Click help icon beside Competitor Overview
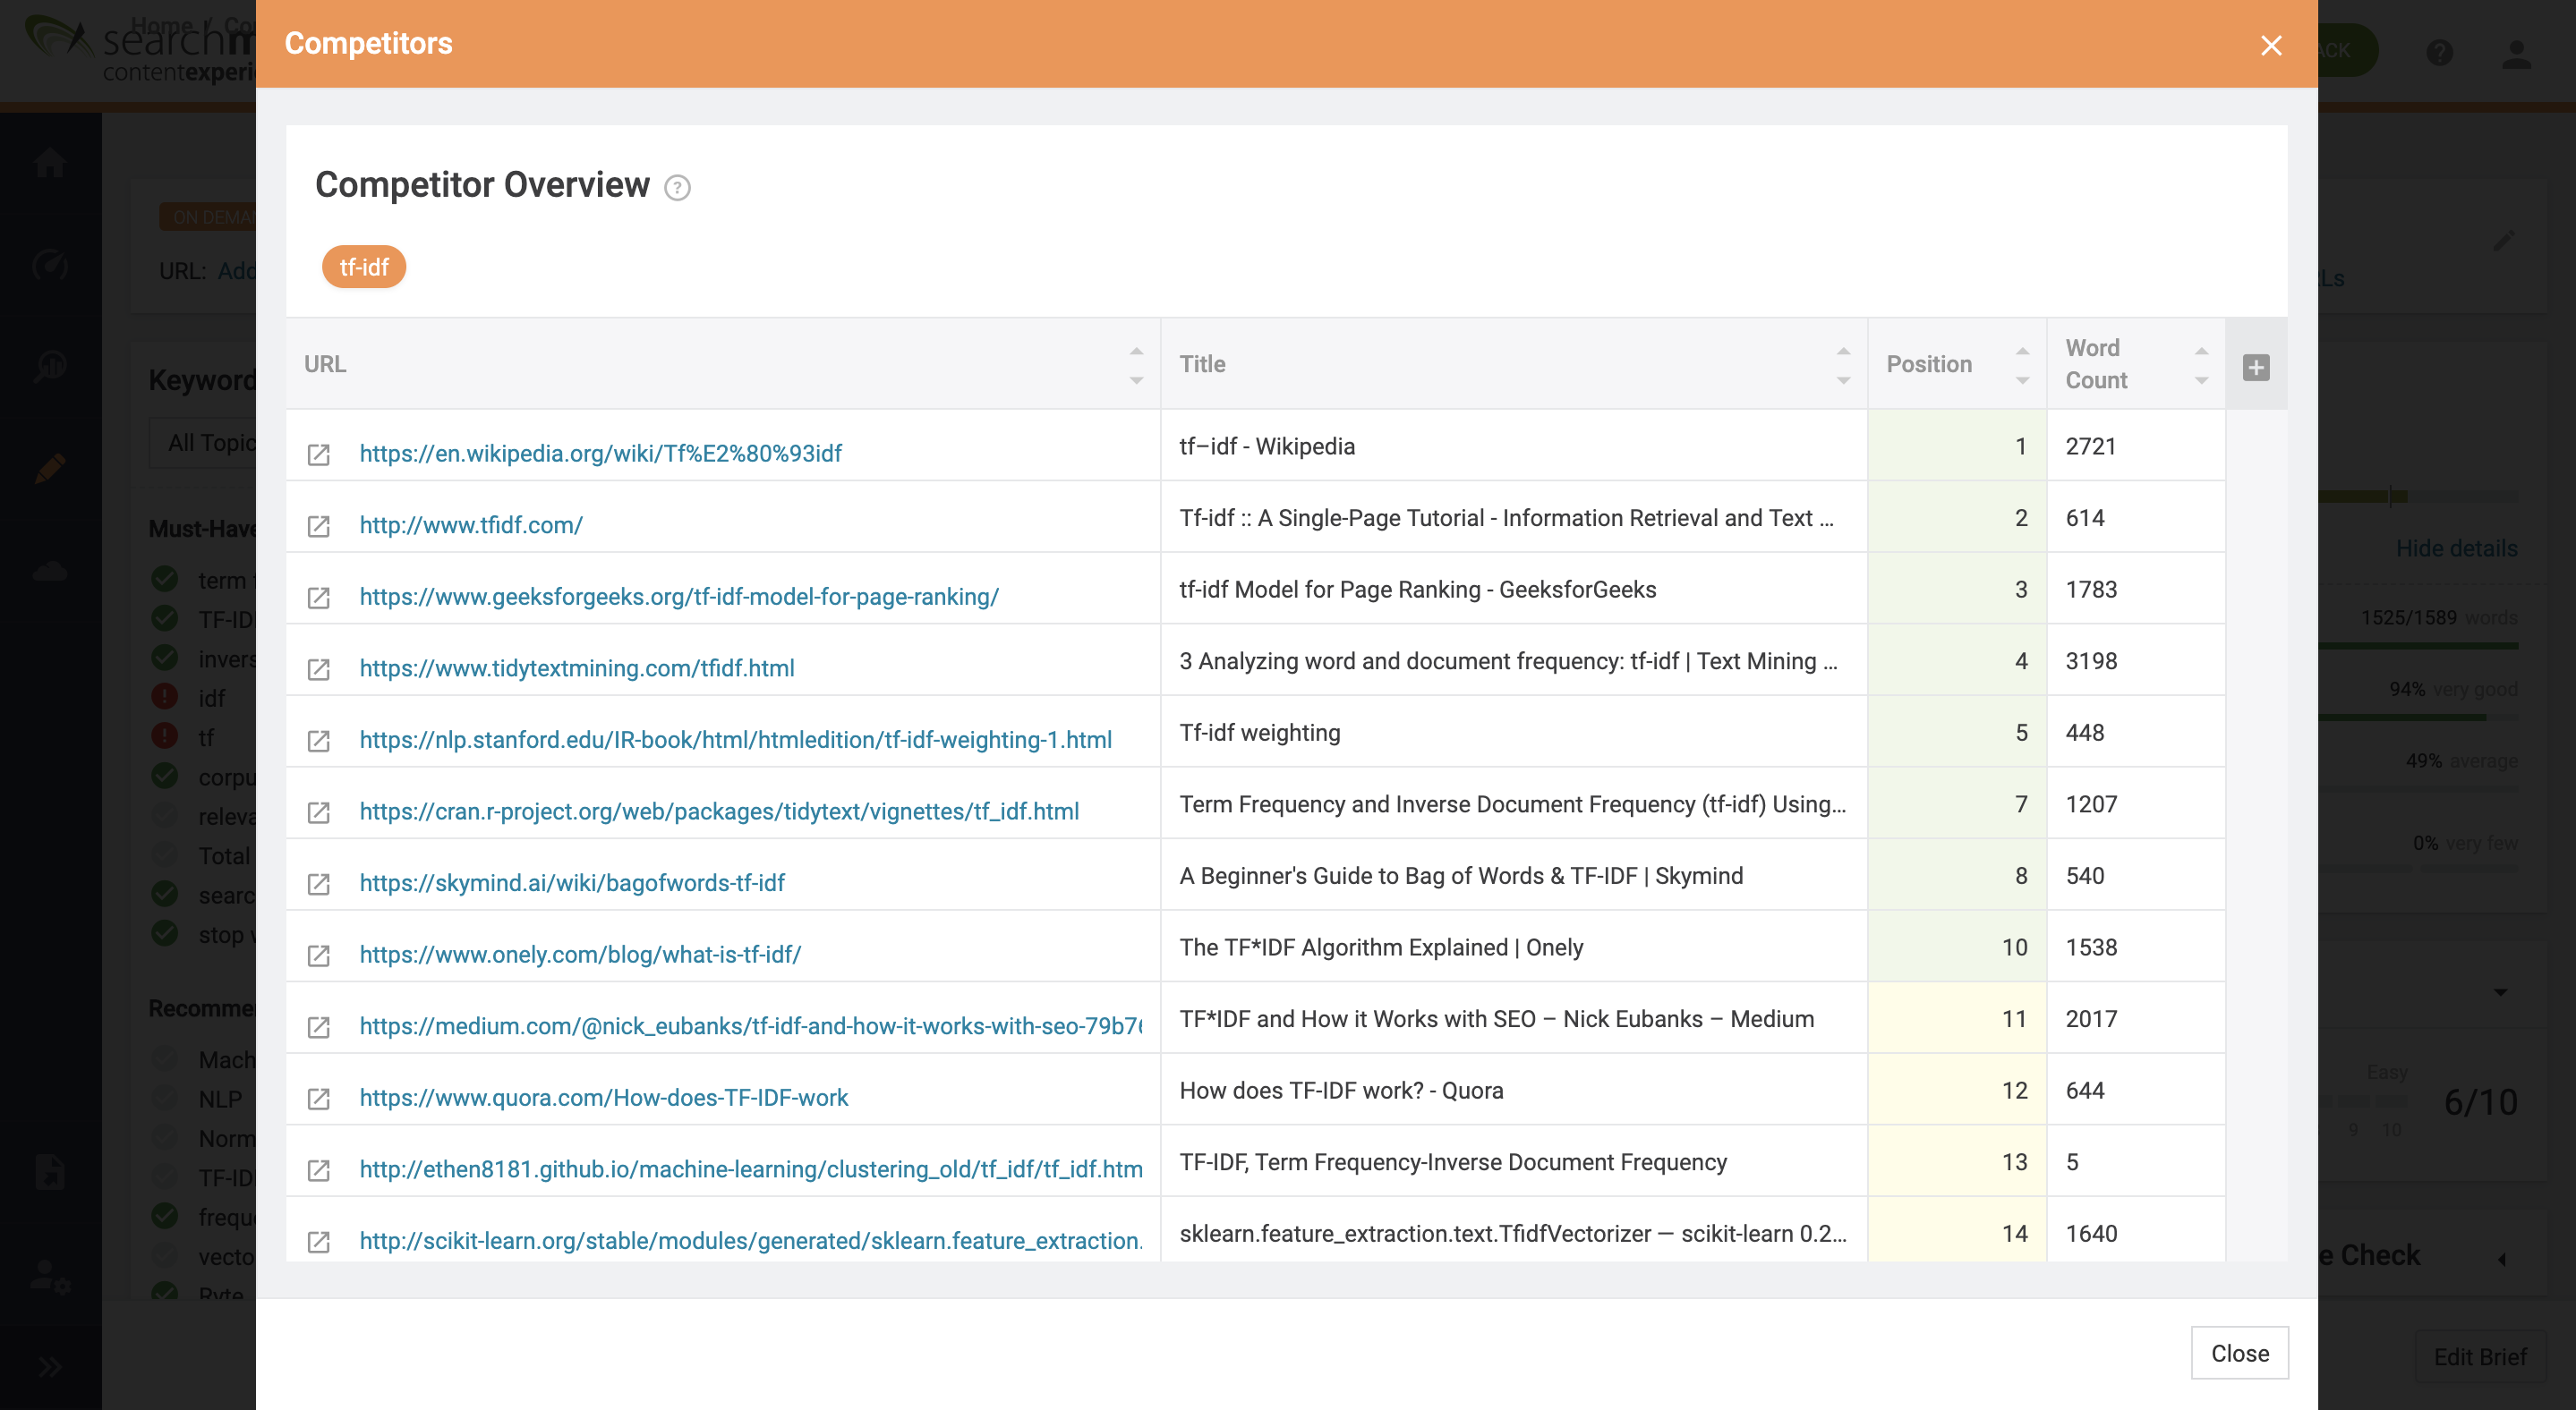The image size is (2576, 1410). pyautogui.click(x=677, y=188)
